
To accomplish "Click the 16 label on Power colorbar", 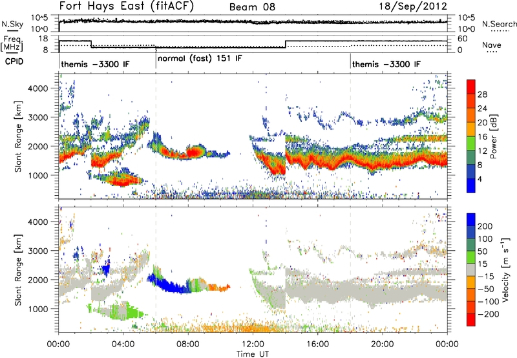I will pyautogui.click(x=482, y=136).
